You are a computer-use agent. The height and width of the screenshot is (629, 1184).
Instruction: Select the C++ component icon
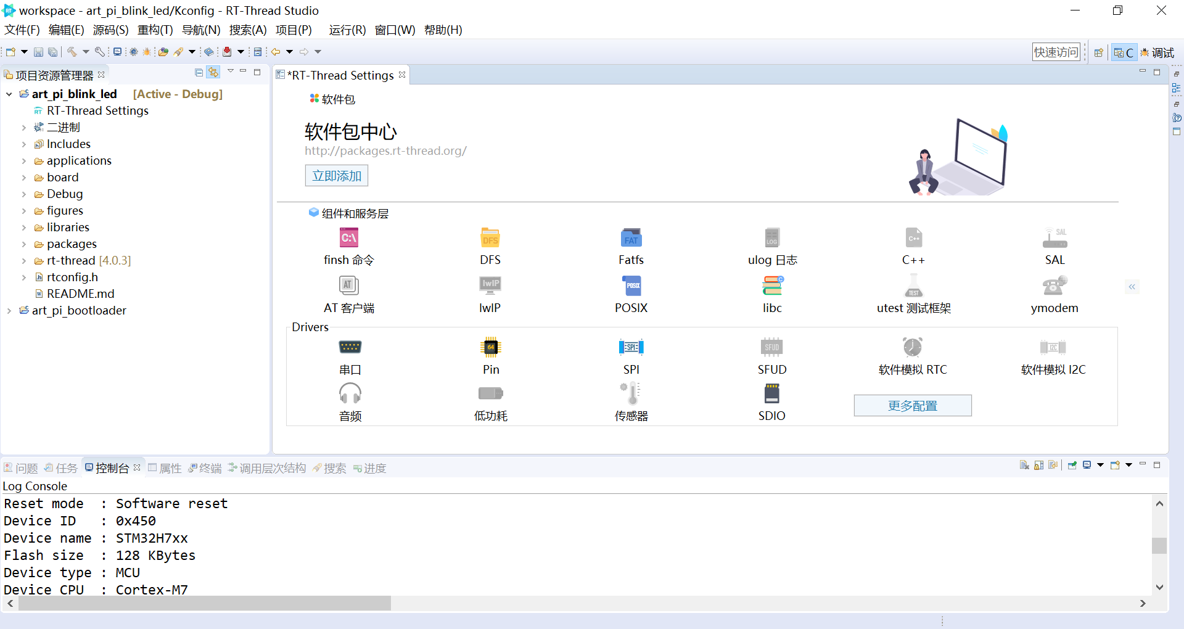913,238
